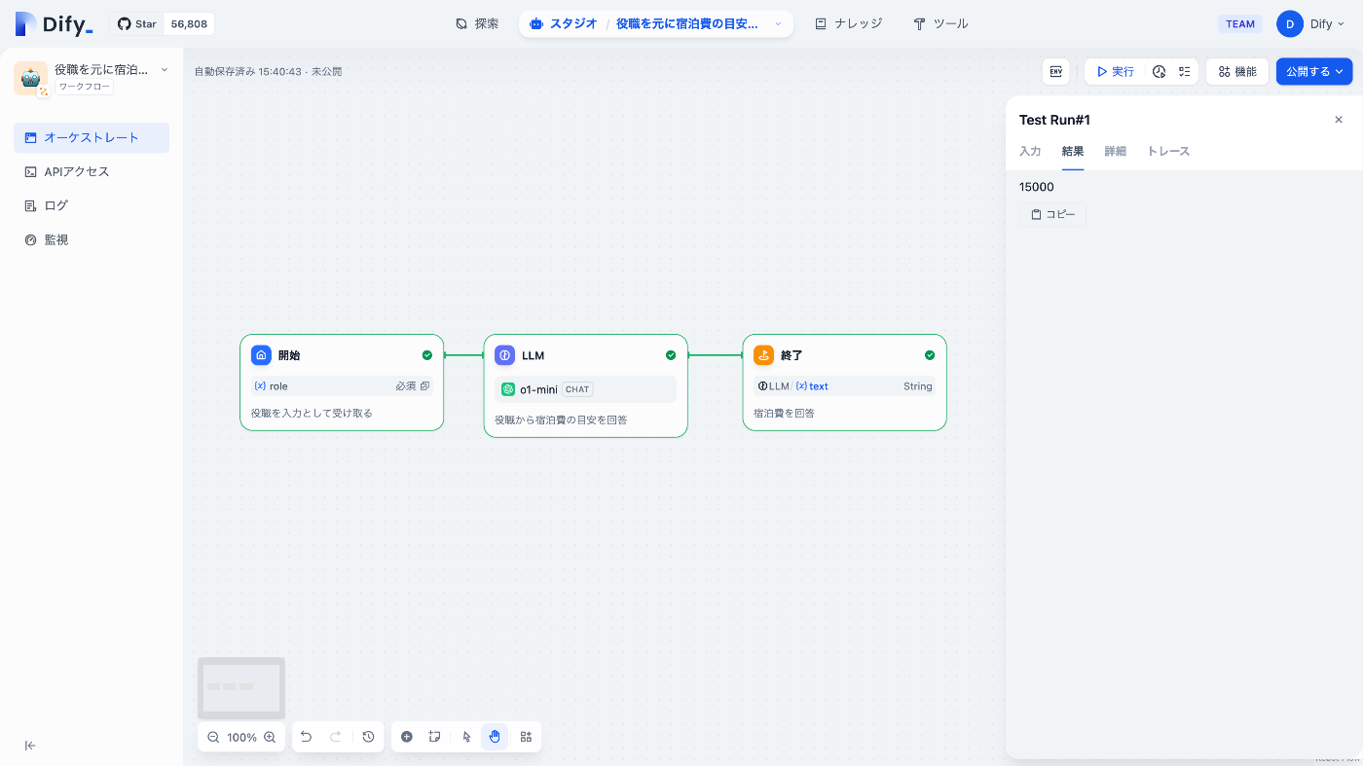
Task: Select the result text 15000
Action: pyautogui.click(x=1036, y=187)
